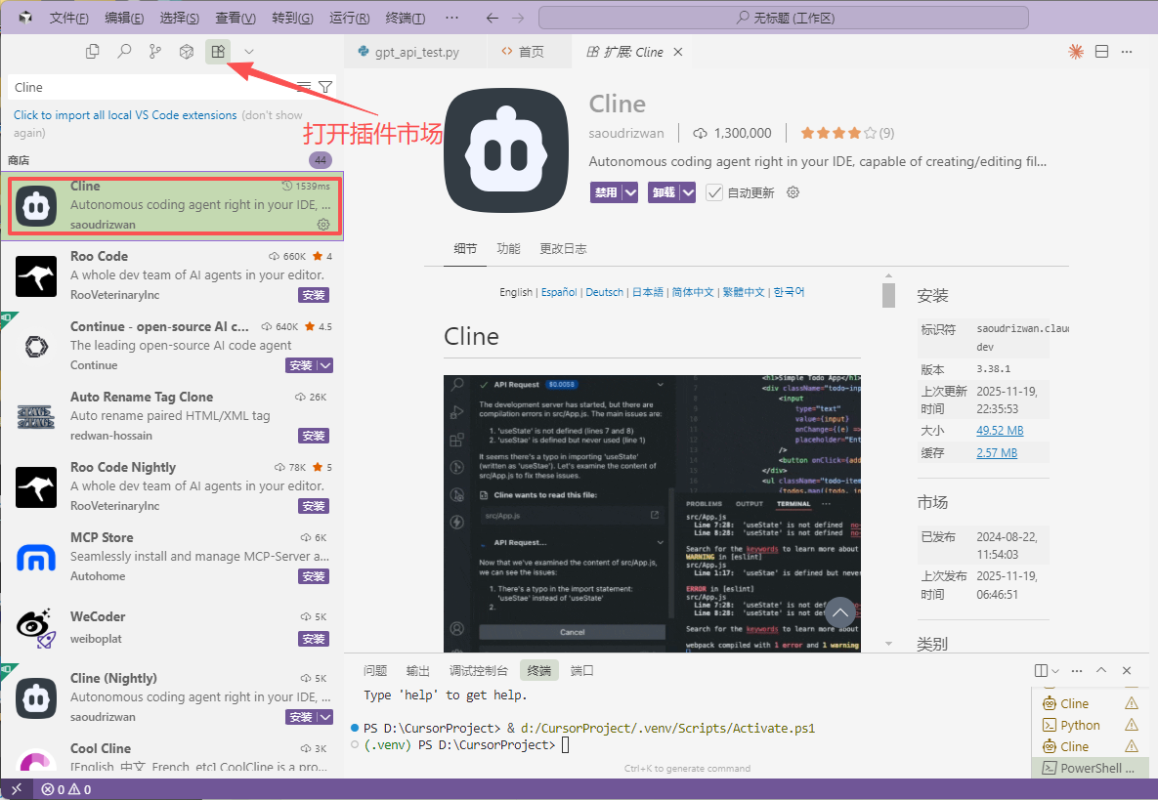
Task: Open the 输出 panel tab
Action: click(418, 670)
